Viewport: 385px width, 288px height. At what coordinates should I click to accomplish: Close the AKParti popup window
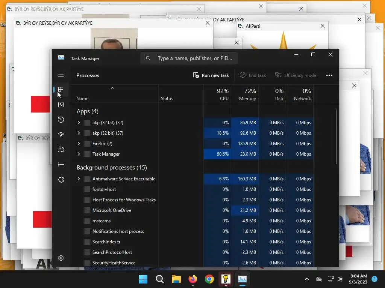pyautogui.click(x=323, y=26)
